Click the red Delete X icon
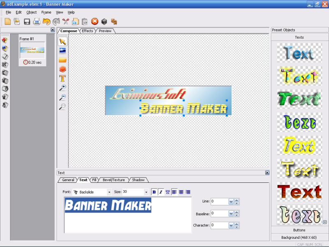The image size is (329, 247). (x=95, y=21)
